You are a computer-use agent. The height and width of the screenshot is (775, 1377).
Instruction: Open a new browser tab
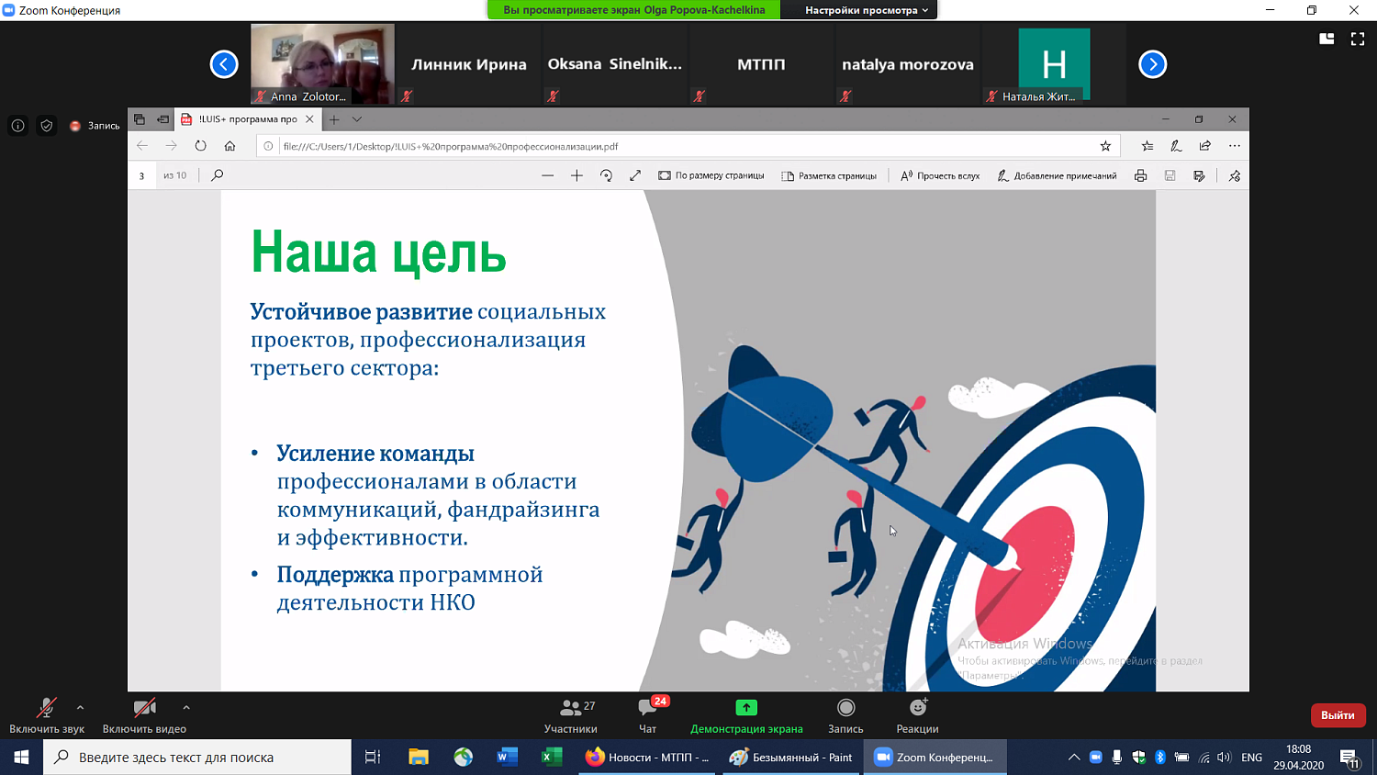334,119
